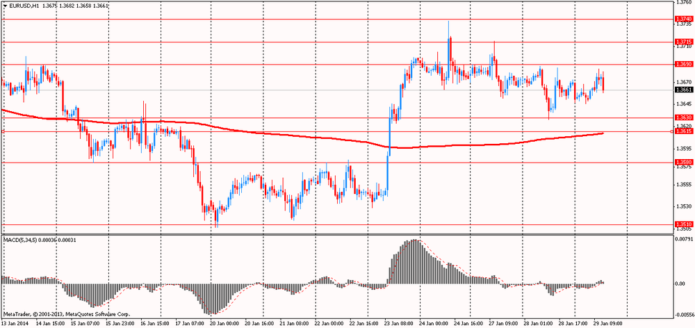This screenshot has width=695, height=328.
Task: Click the 13 Jan 2014 date label
Action: (15, 324)
